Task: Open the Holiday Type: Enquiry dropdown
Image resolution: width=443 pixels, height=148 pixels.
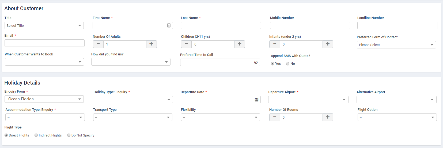Action: coord(133,100)
